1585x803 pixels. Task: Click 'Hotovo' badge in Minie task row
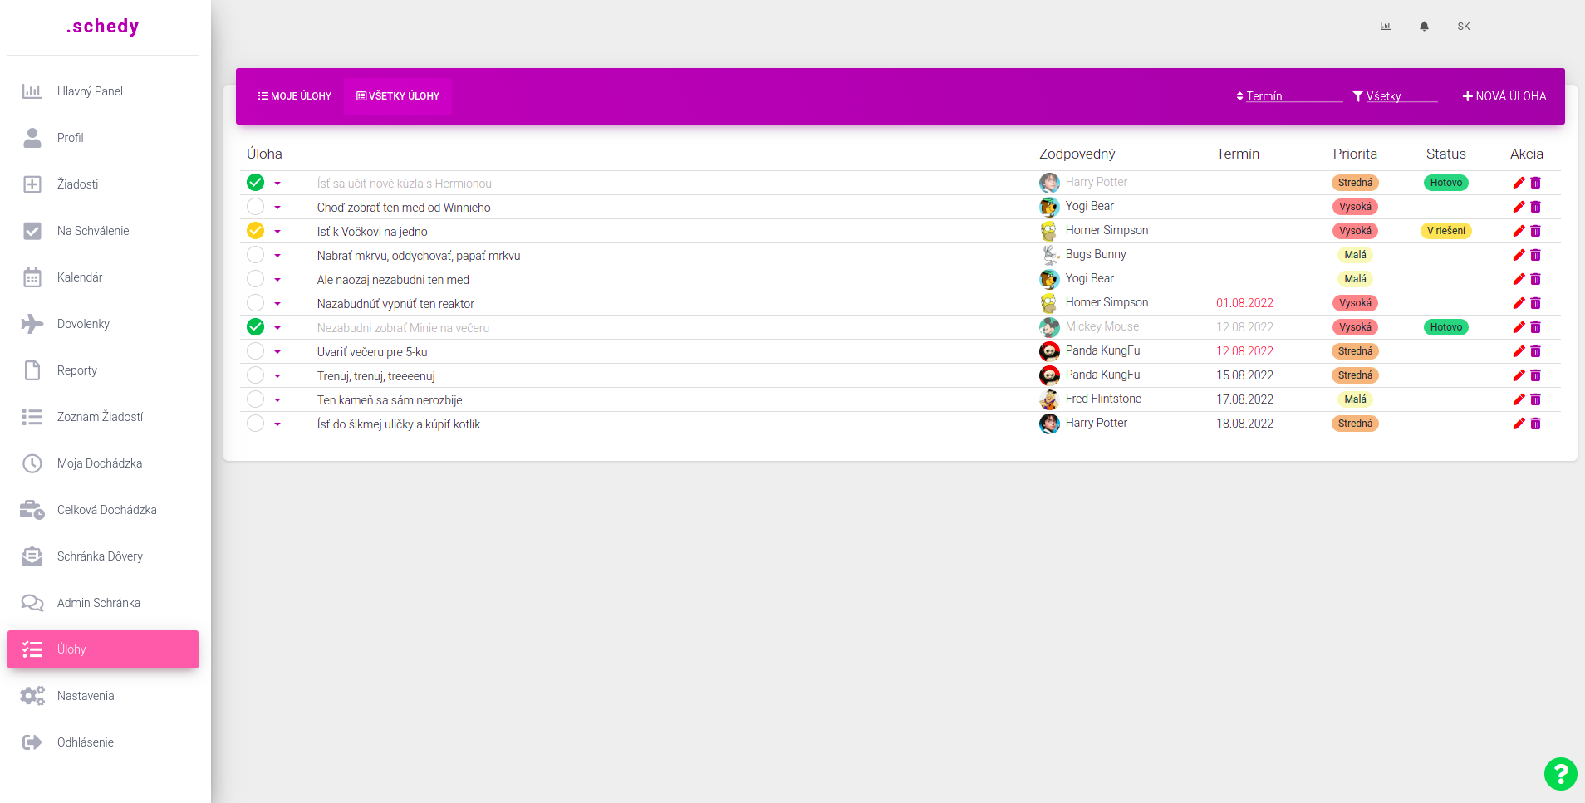[x=1446, y=327]
